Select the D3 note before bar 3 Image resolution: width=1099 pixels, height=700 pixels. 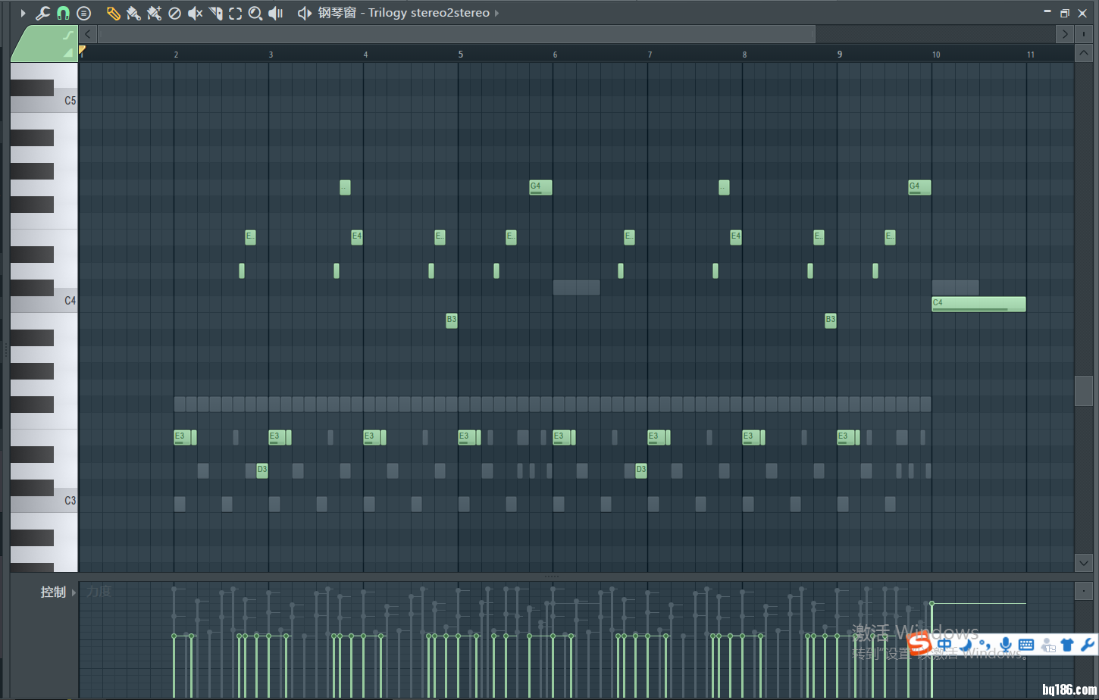pyautogui.click(x=262, y=470)
